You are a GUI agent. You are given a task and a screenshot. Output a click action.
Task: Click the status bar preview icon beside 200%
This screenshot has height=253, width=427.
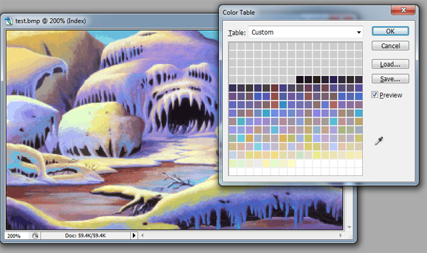[35, 236]
